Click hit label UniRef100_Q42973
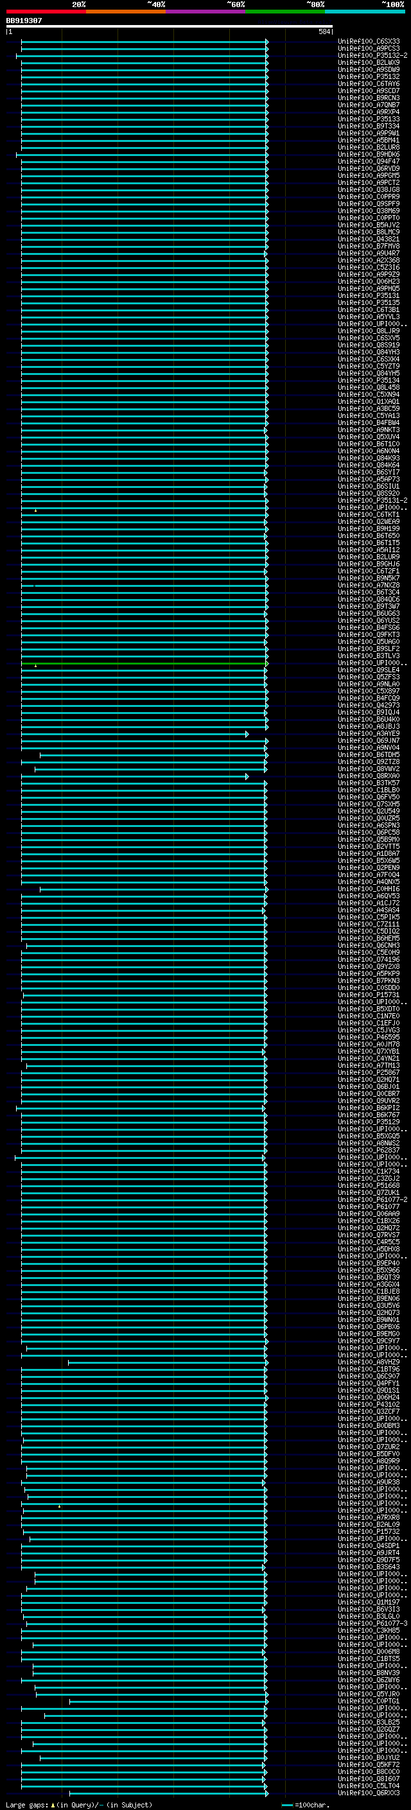This screenshot has width=411, height=1810. 369,706
